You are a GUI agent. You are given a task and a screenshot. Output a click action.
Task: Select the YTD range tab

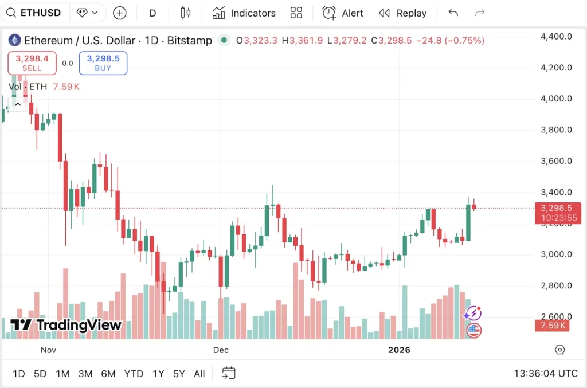[134, 373]
